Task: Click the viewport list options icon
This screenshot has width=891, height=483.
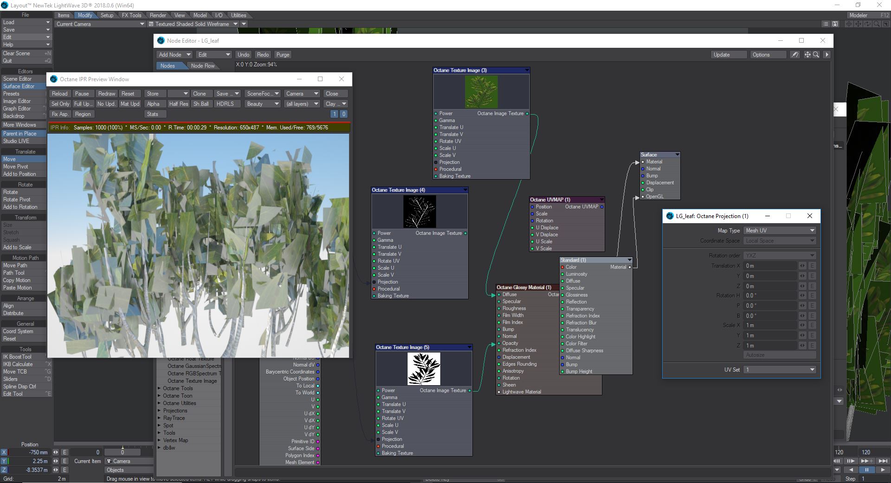Action: pyautogui.click(x=825, y=24)
